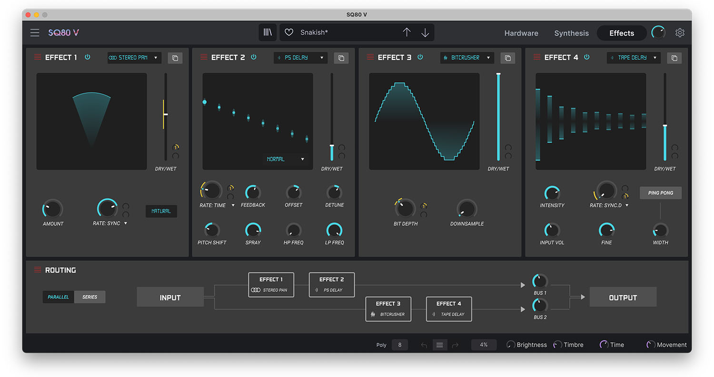Click Effect 3 red preset lines icon
The image size is (714, 377).
[370, 57]
